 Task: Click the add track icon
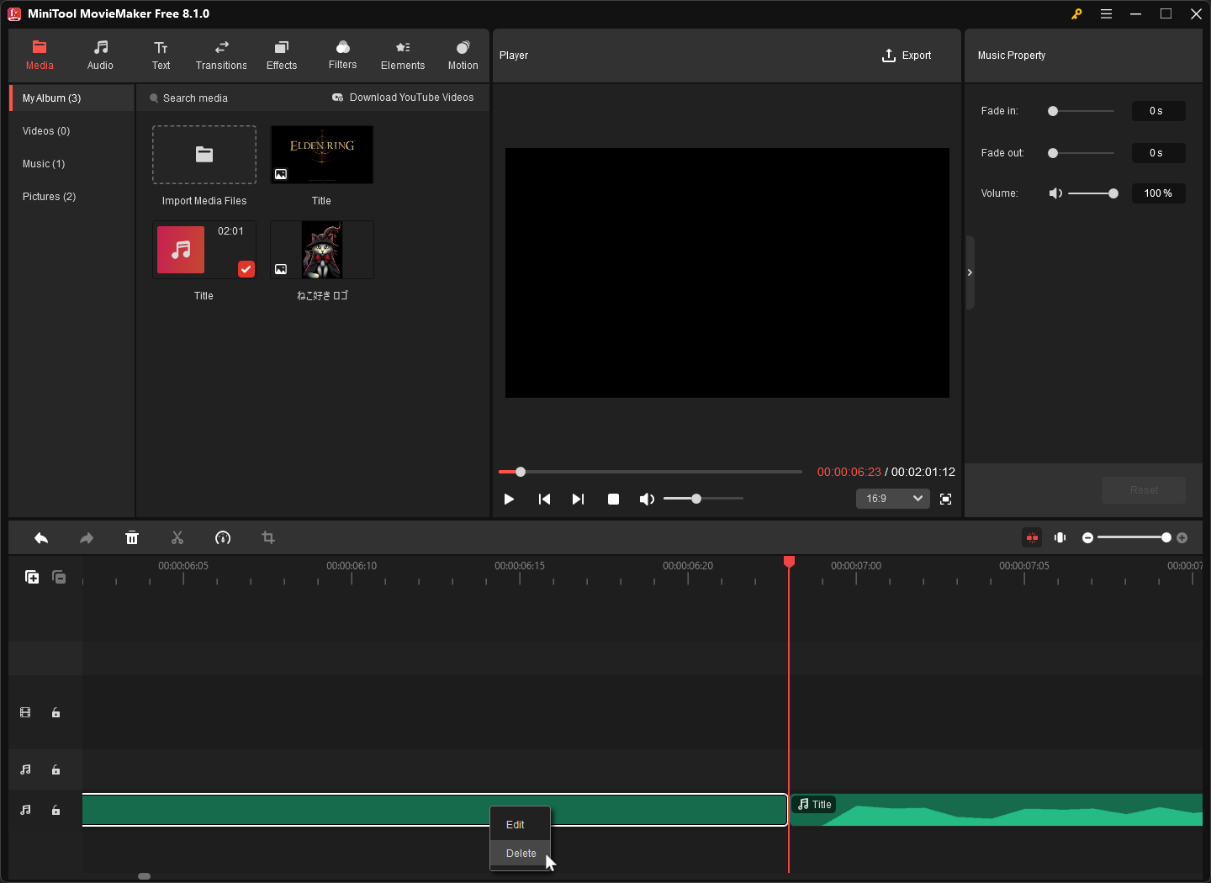coord(32,577)
